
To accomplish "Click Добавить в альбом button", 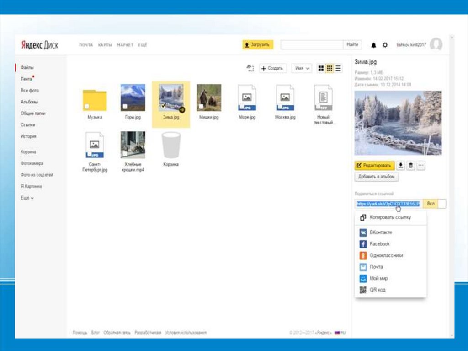I will point(376,177).
